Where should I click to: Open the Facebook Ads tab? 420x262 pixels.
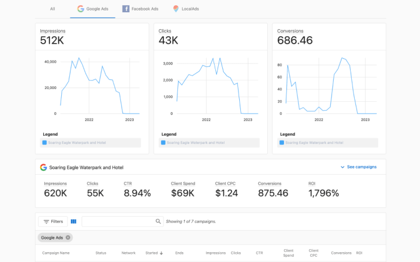tap(141, 9)
